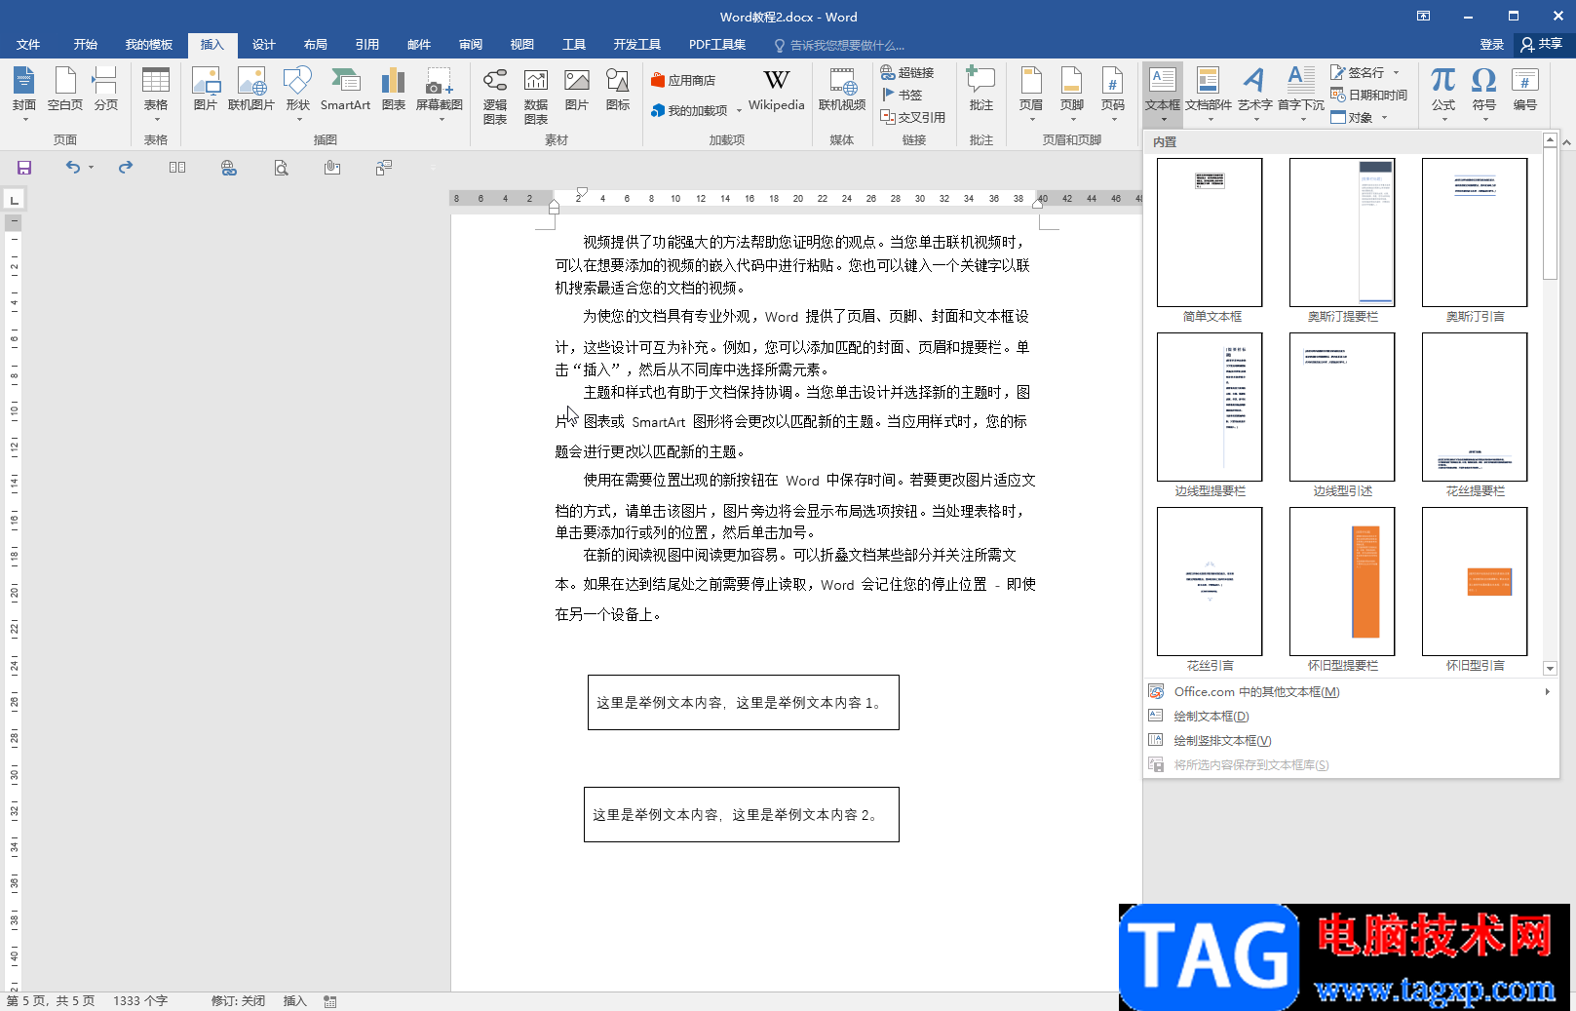This screenshot has height=1011, width=1576.
Task: Switch to the PDF工具集 tab
Action: (x=717, y=45)
